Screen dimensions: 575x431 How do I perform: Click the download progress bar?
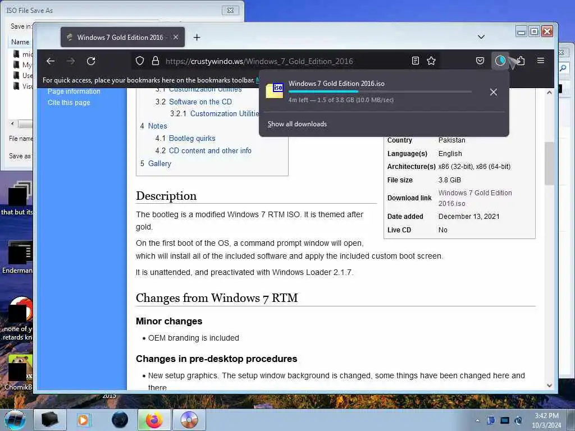380,91
